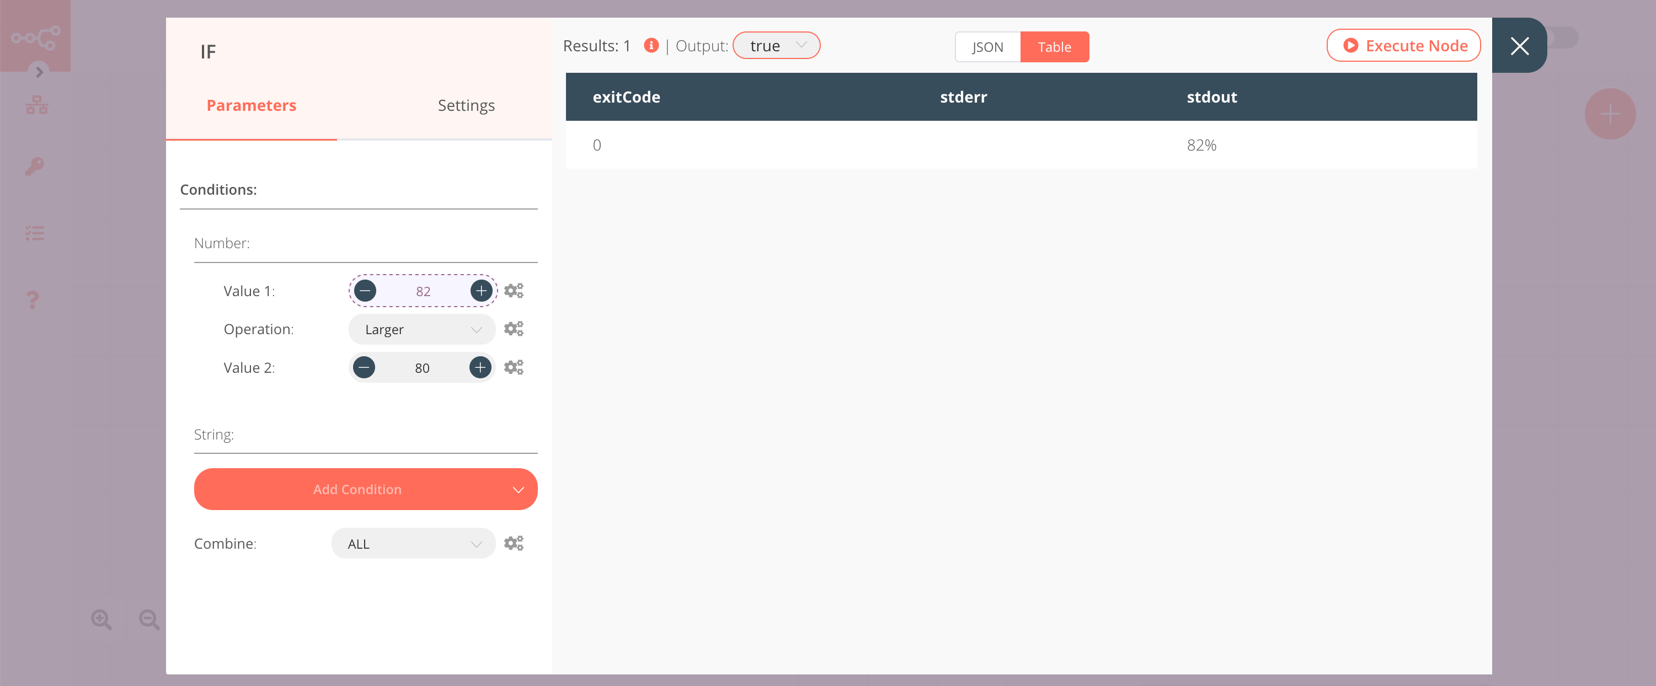Click the gears icon next to Value 1
Viewport: 1656px width, 686px height.
[513, 291]
